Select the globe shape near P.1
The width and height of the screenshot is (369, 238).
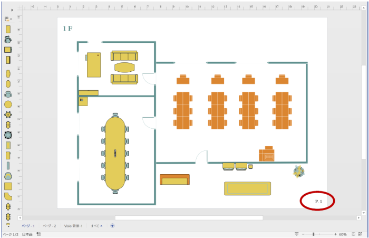(299, 171)
